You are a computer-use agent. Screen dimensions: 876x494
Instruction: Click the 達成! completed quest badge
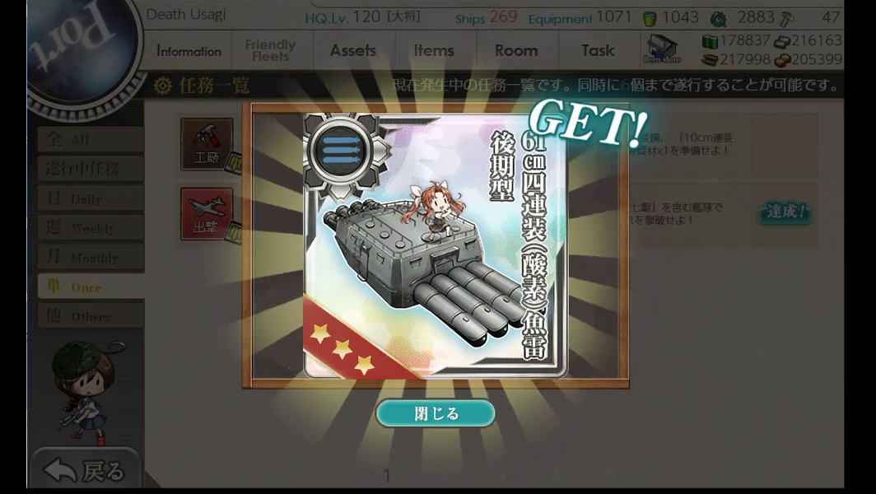(x=785, y=212)
